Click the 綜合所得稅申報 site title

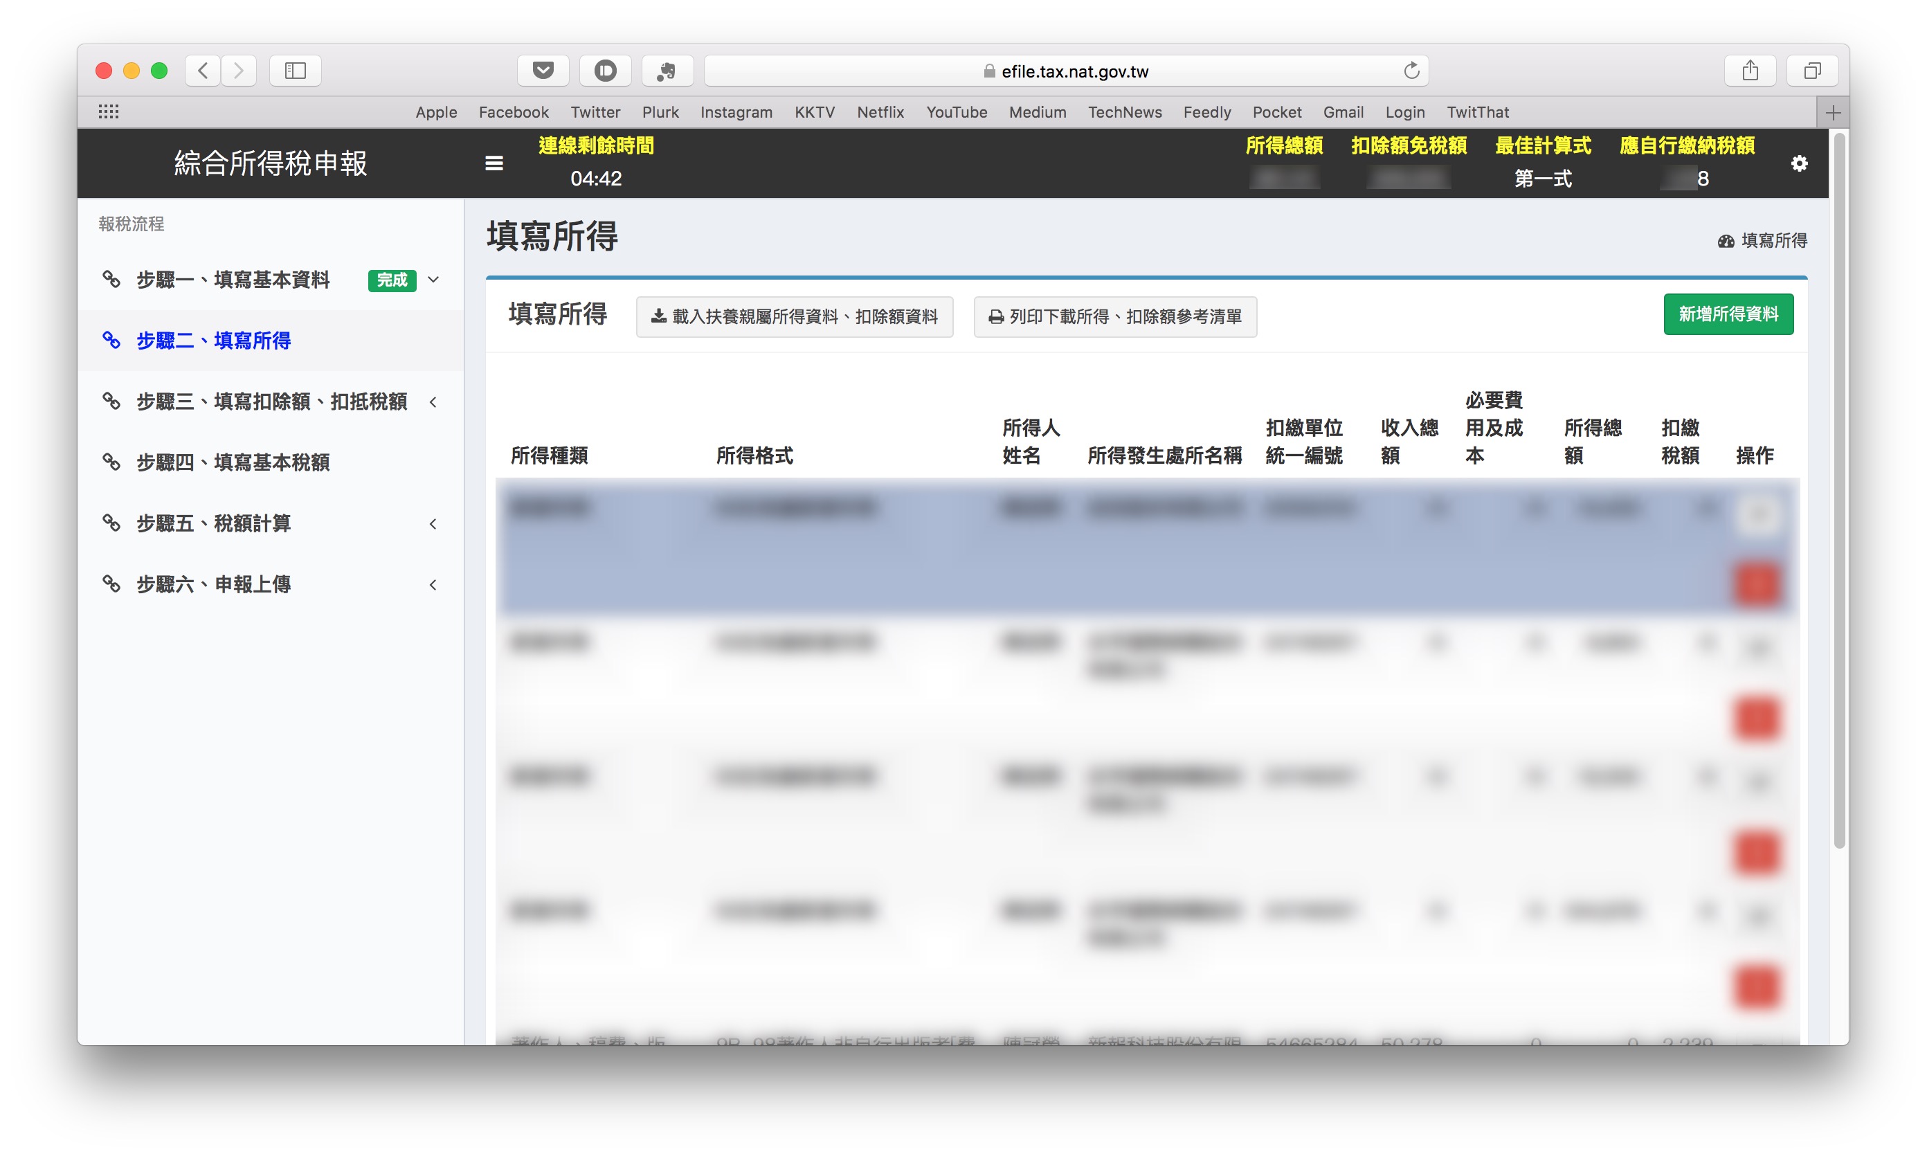pos(270,163)
